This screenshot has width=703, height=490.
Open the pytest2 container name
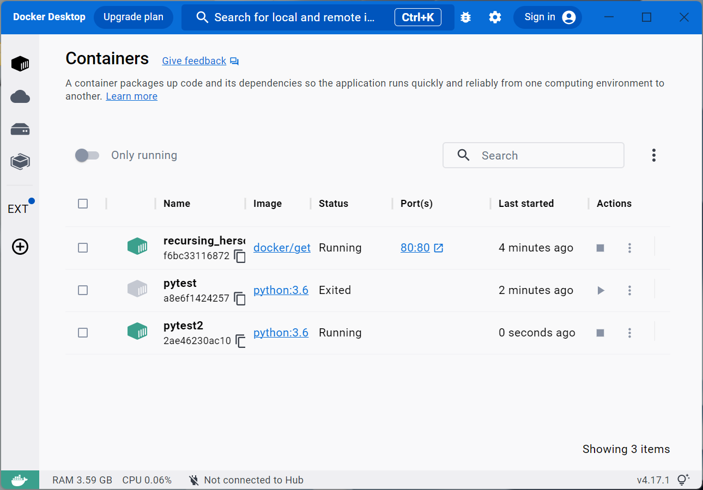(x=183, y=326)
